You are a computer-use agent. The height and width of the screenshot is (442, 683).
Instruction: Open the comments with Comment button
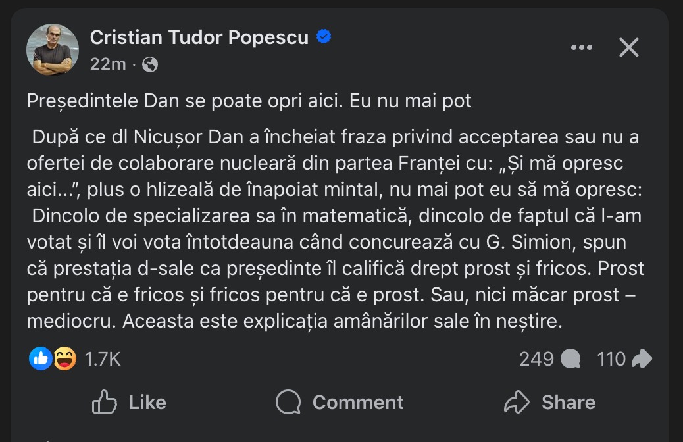[338, 402]
